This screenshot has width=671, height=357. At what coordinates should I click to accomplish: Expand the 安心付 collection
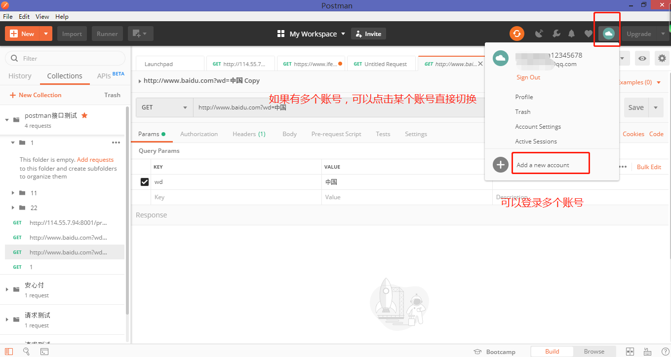(x=7, y=289)
